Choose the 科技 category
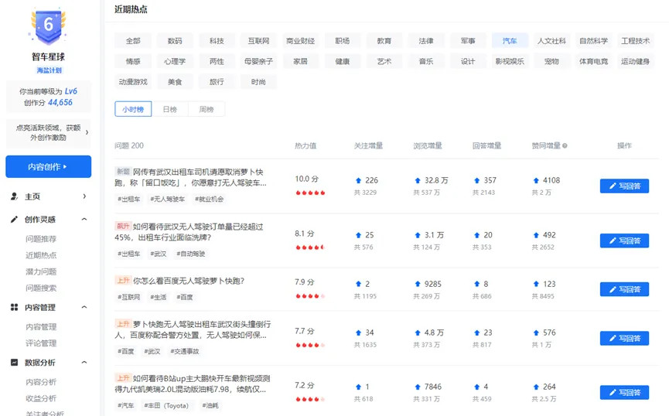 (217, 41)
